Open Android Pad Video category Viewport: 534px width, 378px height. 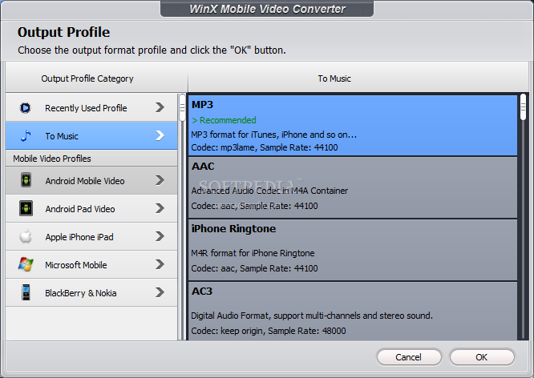click(x=91, y=208)
